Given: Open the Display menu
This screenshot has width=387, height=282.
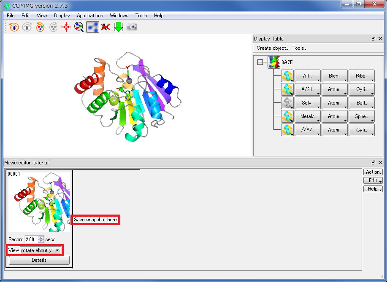Looking at the screenshot, I should 62,16.
